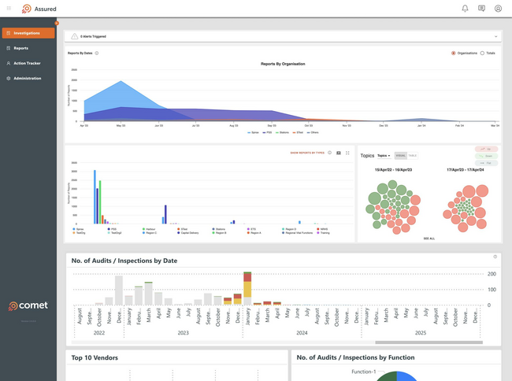
Task: Switch the Topics view to Visual
Action: point(401,156)
